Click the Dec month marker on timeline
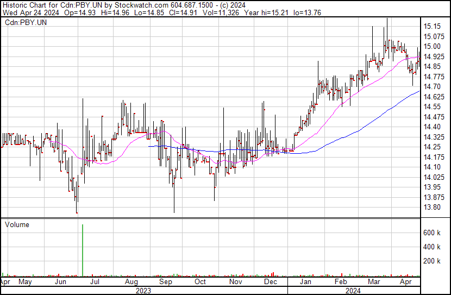The width and height of the screenshot is (451, 295). point(271,282)
